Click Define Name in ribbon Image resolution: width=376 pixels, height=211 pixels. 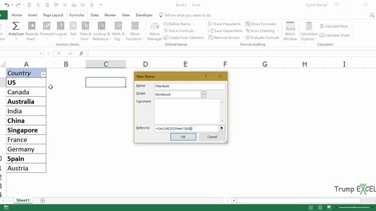click(179, 24)
